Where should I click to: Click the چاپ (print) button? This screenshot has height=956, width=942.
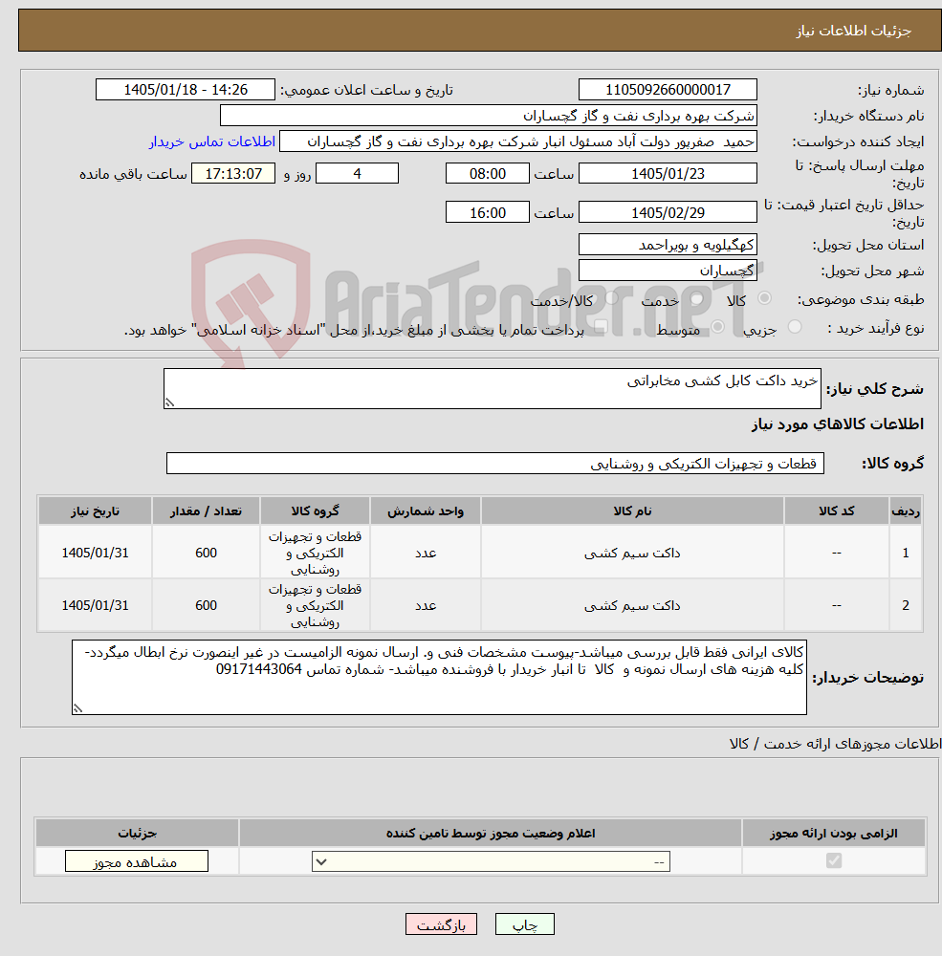[x=525, y=924]
